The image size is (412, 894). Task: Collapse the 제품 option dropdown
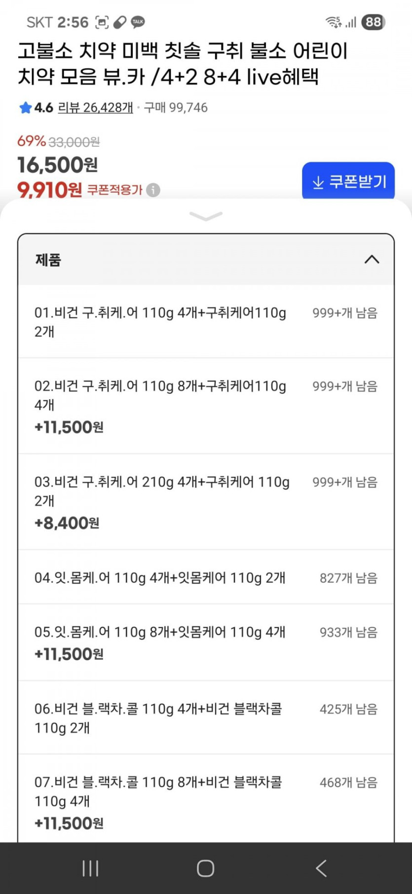coord(372,259)
